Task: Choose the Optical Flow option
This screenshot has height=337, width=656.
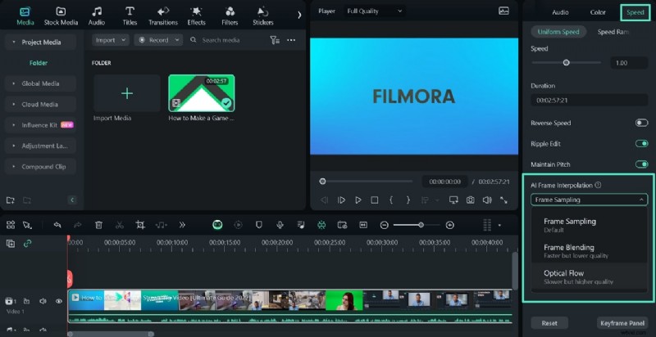Action: [590, 276]
